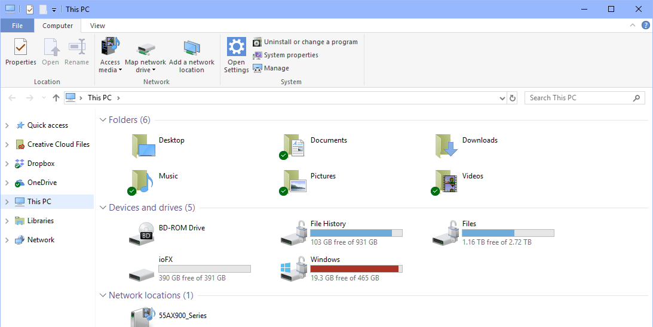Collapse the ribbon with the chevron
Image resolution: width=653 pixels, height=327 pixels.
633,26
